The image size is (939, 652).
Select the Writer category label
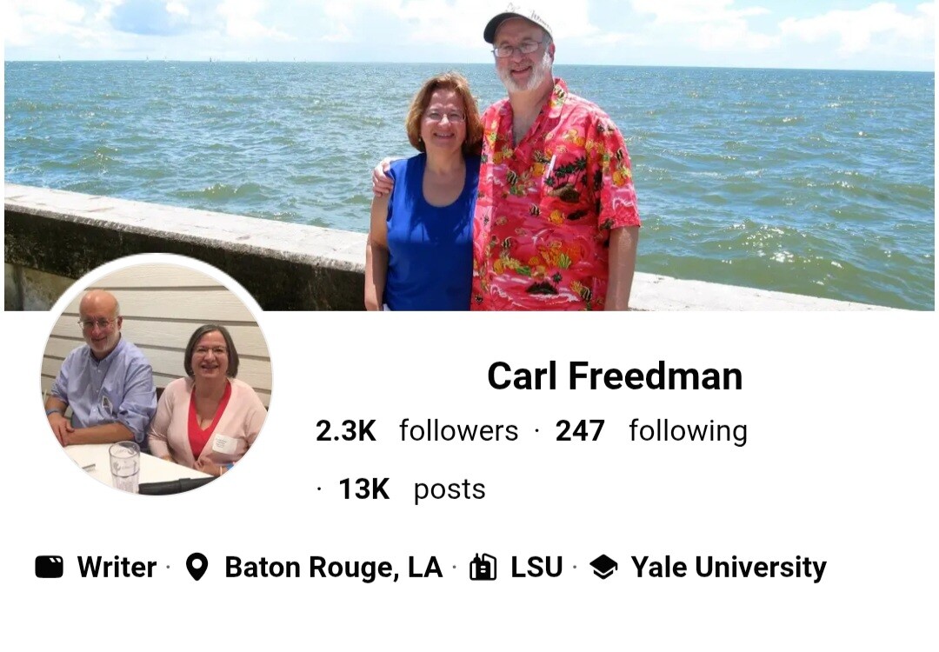[117, 567]
